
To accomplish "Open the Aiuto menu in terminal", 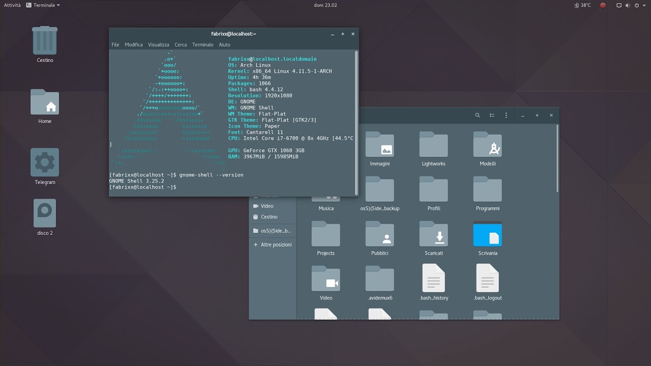I will click(x=224, y=45).
